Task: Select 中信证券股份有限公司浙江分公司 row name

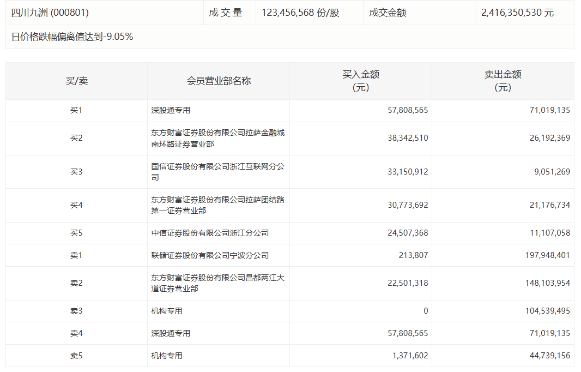Action: [x=210, y=233]
